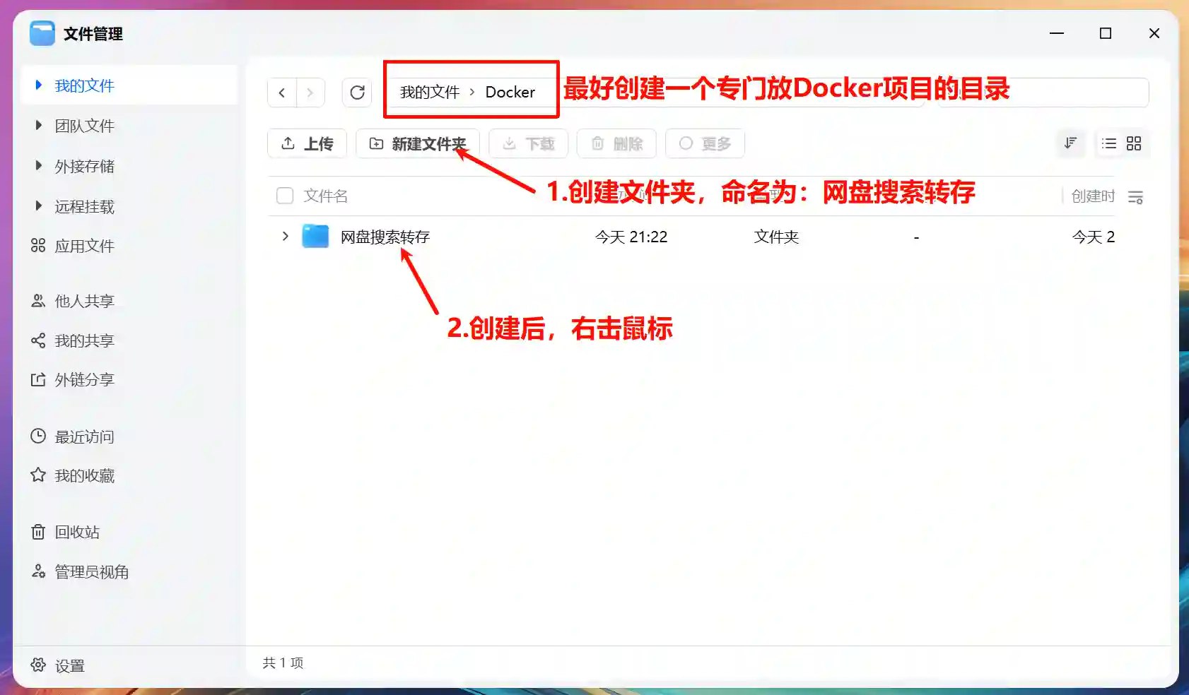Switch to grid view layout
Screen dimensions: 1189x695
(x=1134, y=143)
